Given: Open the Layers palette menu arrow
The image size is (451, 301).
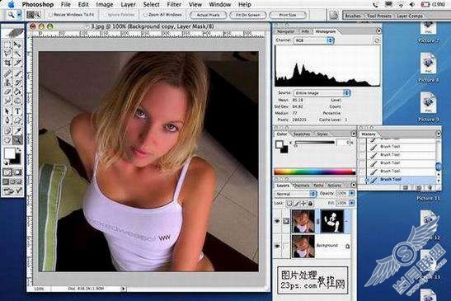Looking at the screenshot, I should [x=354, y=185].
